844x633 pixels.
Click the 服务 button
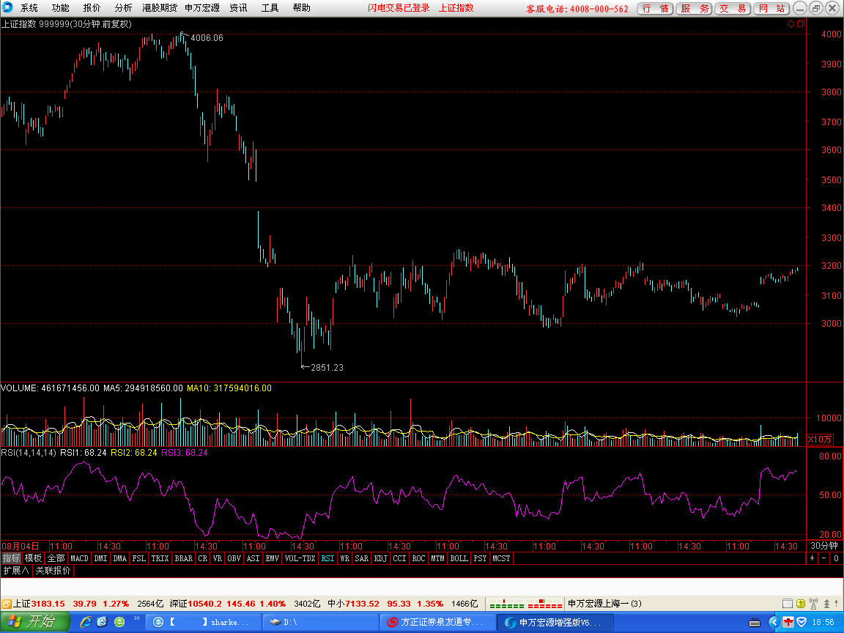tap(694, 9)
